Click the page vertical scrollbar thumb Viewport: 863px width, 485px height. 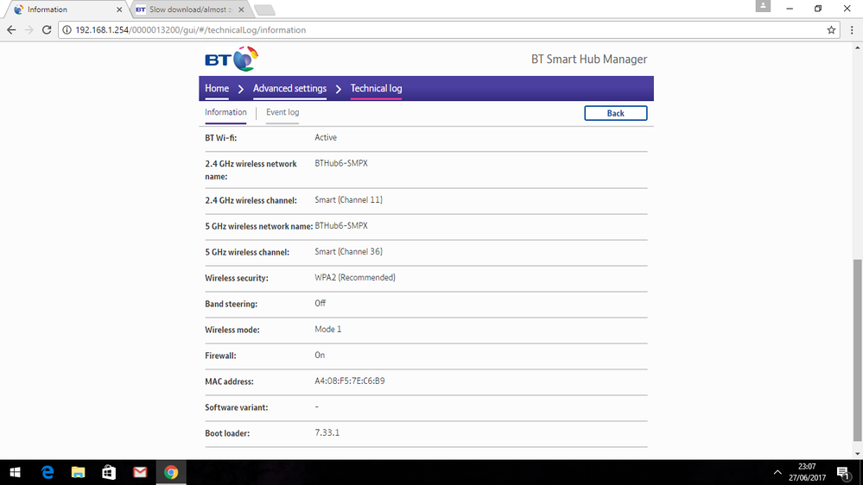857,350
